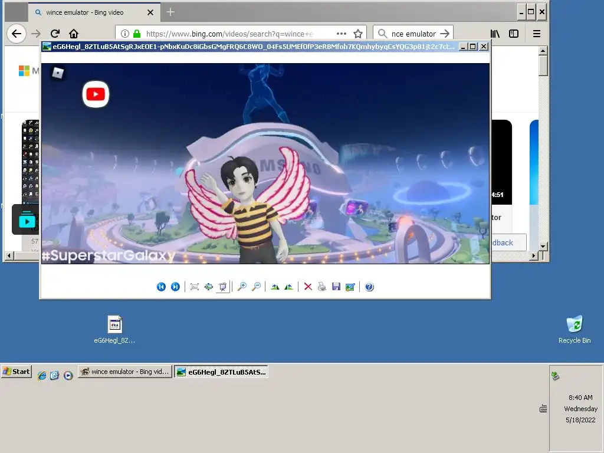Switch to eG6Hegl picture viewer taskbar button
The width and height of the screenshot is (604, 453).
pyautogui.click(x=221, y=372)
